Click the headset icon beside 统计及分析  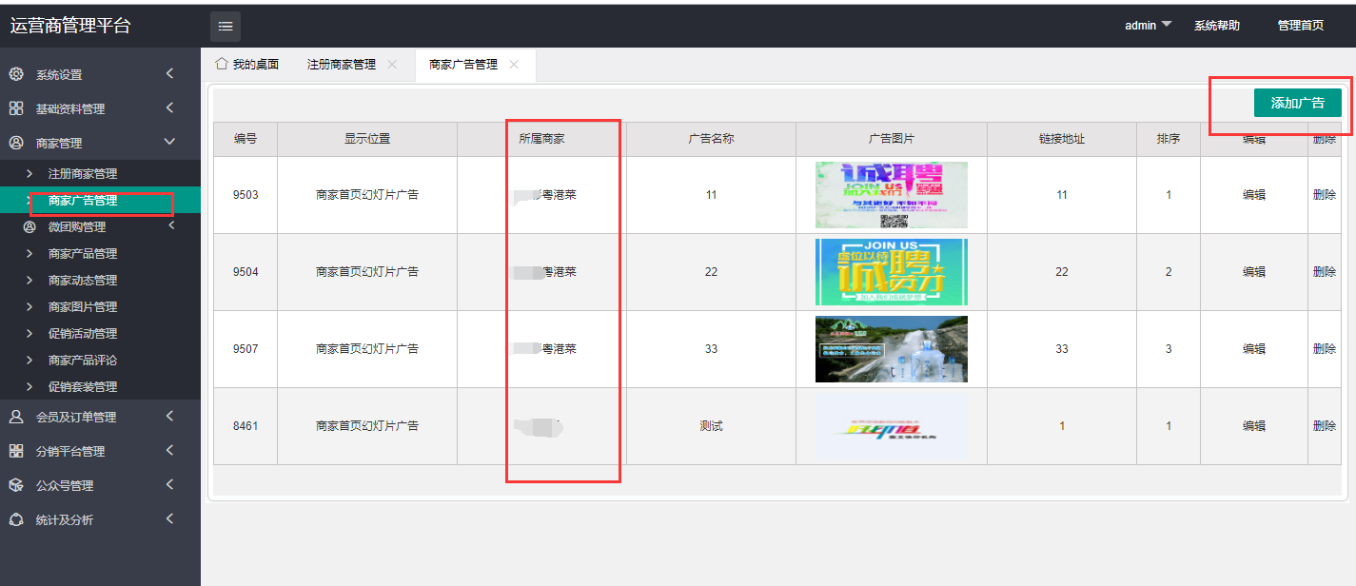coord(16,519)
